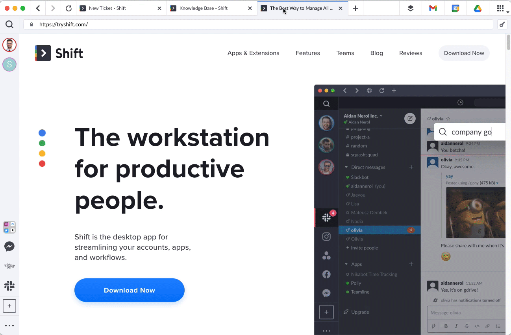Click the lock icon in address bar
Screen dimensions: 511x335
coord(31,24)
